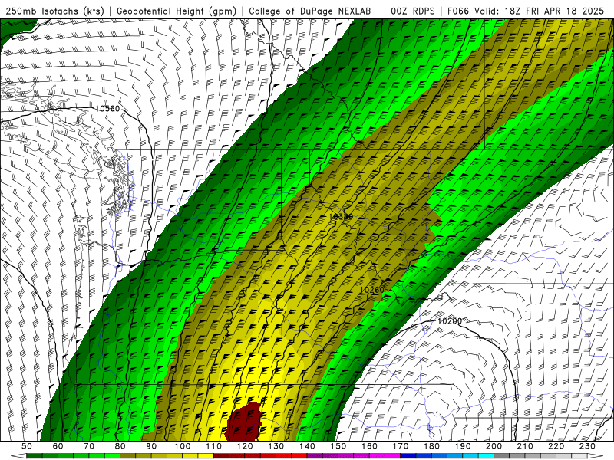
Task: Click the dark red jet maximum area
Action: tap(244, 422)
